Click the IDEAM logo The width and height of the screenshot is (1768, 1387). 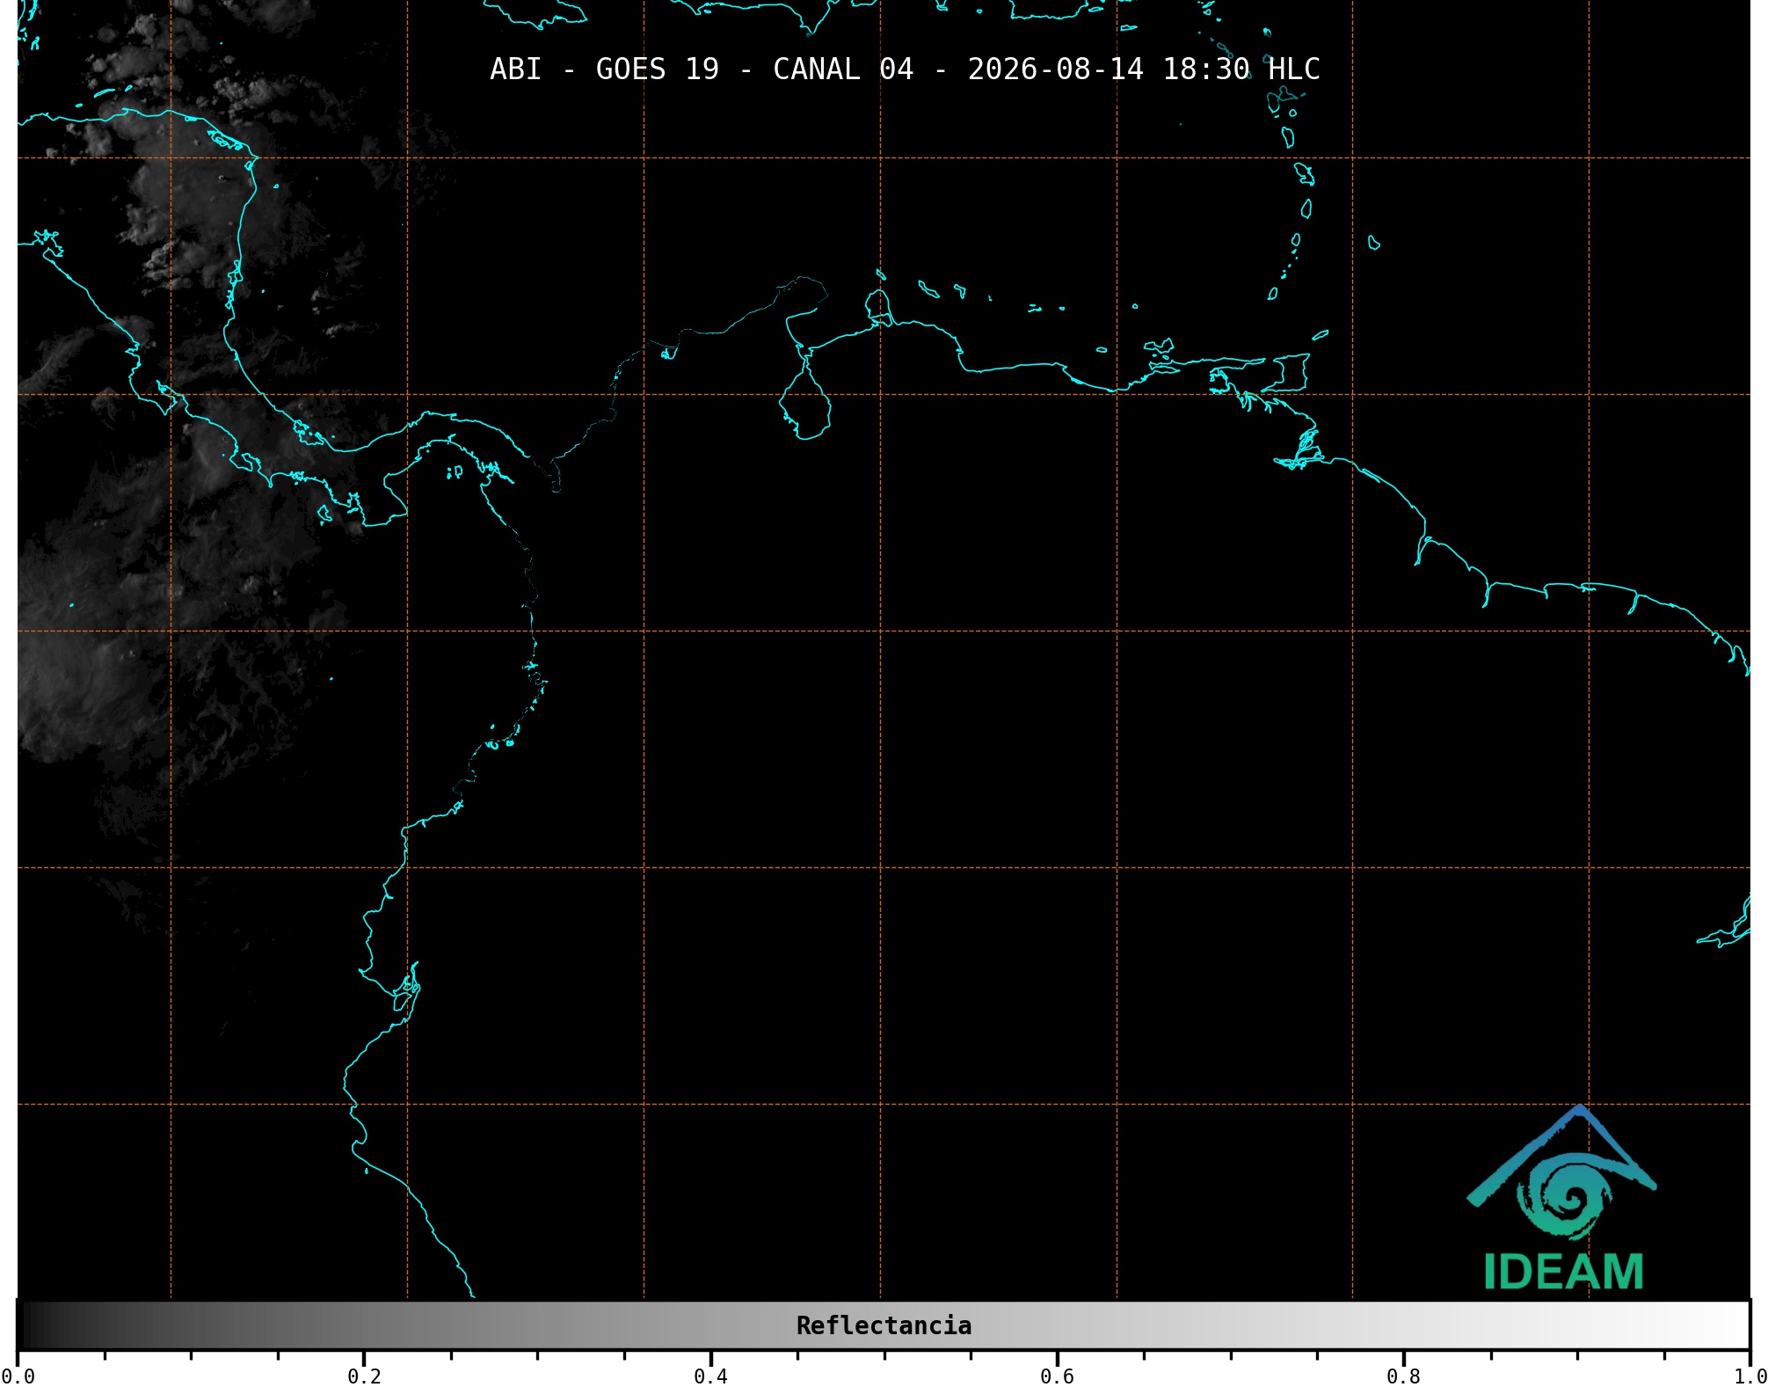coord(1562,1198)
